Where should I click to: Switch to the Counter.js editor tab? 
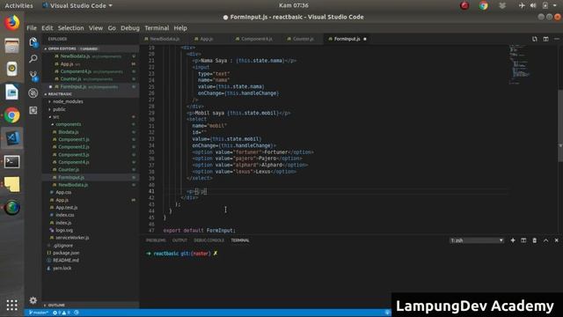coord(302,39)
